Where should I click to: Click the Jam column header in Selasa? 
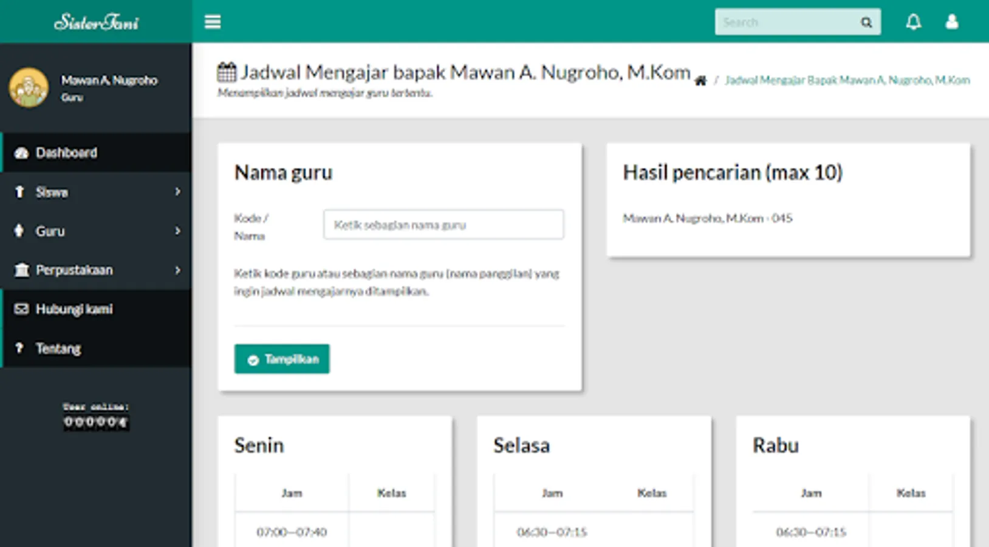(x=552, y=493)
